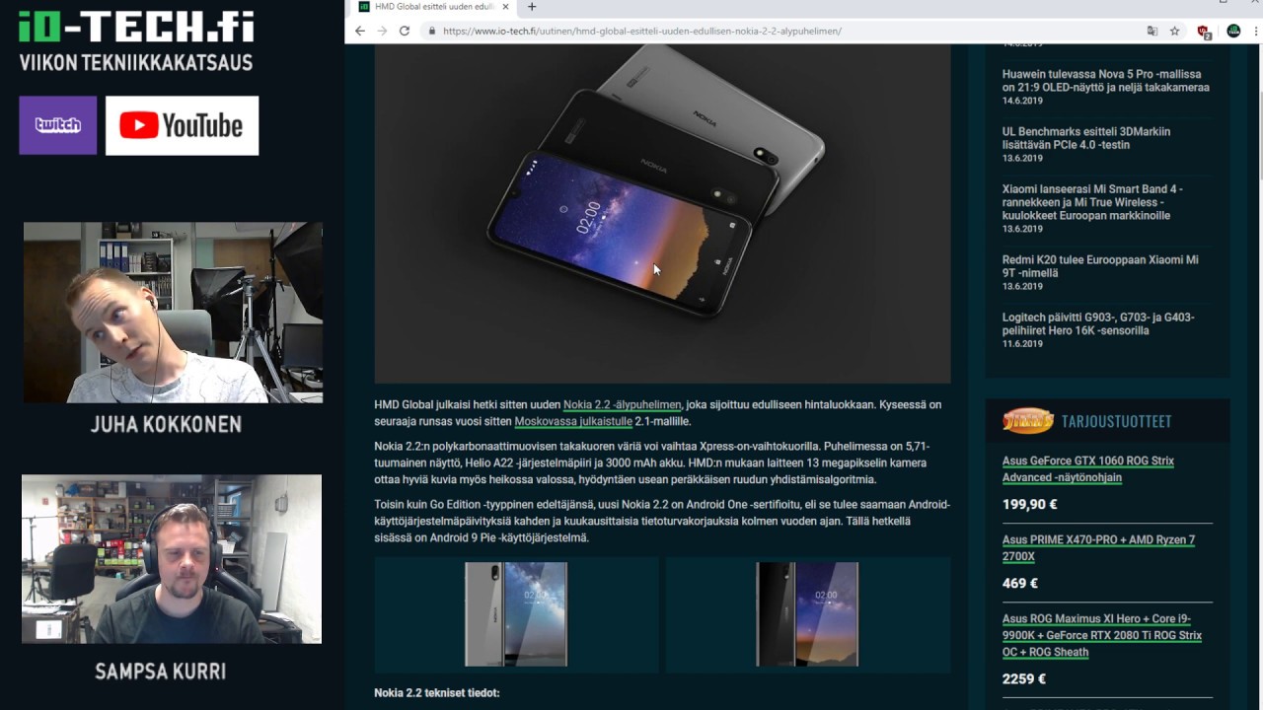Reload the io-tech page
Image resolution: width=1263 pixels, height=710 pixels.
click(x=405, y=31)
